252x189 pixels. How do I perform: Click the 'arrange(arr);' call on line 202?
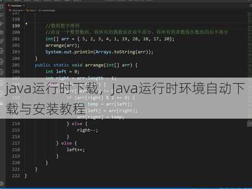point(62,45)
